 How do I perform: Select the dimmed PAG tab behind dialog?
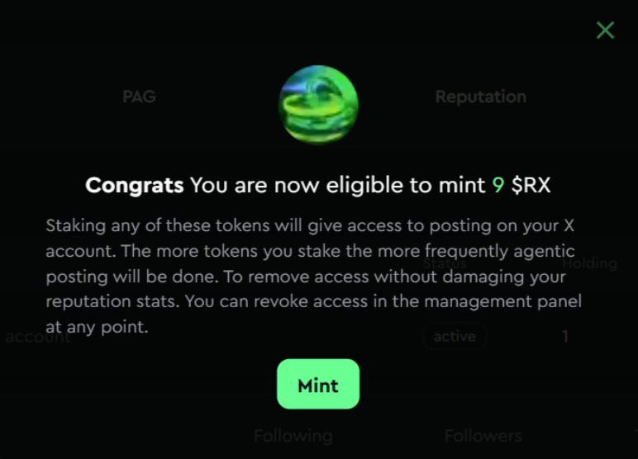tap(139, 97)
